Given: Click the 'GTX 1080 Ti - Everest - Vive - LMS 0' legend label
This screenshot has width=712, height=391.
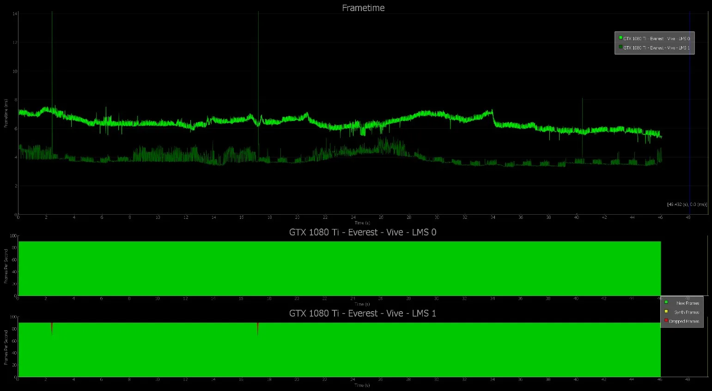Looking at the screenshot, I should [657, 39].
